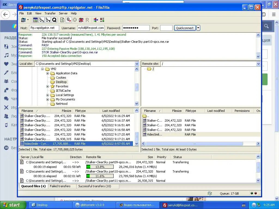Sort queue by Priority column

pos(162,157)
